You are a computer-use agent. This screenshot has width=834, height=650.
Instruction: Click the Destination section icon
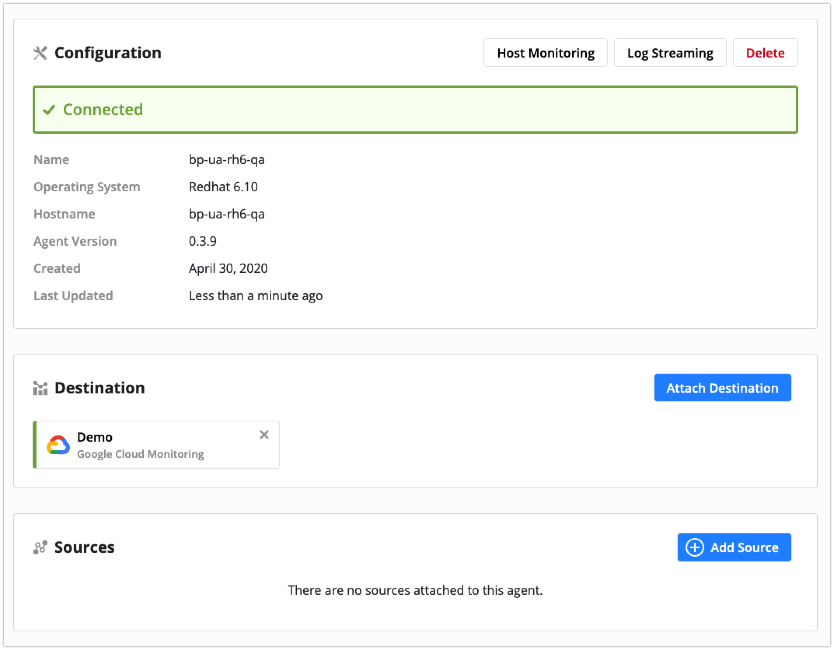point(40,388)
